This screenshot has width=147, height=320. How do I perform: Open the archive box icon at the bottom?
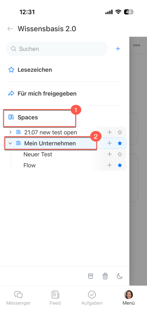point(91,276)
